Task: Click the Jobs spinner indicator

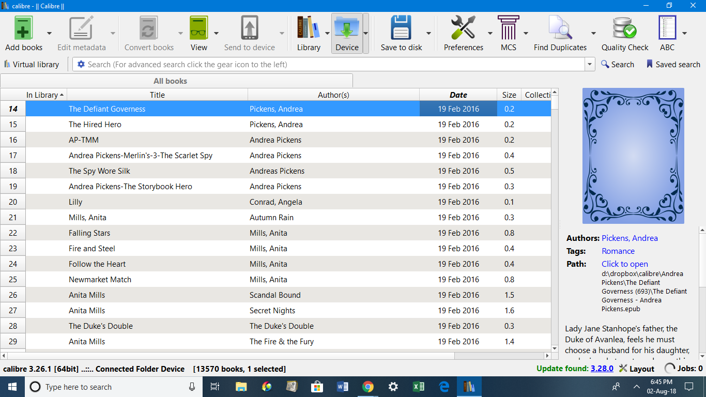Action: 670,369
